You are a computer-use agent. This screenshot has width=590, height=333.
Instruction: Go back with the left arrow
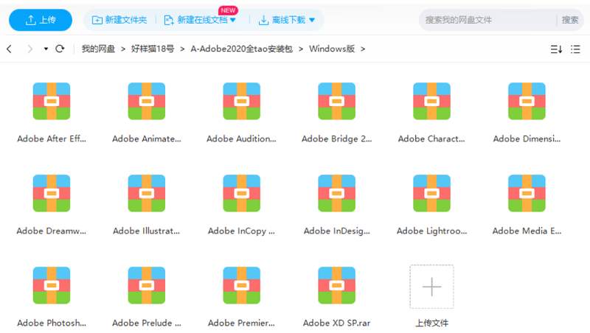[10, 49]
